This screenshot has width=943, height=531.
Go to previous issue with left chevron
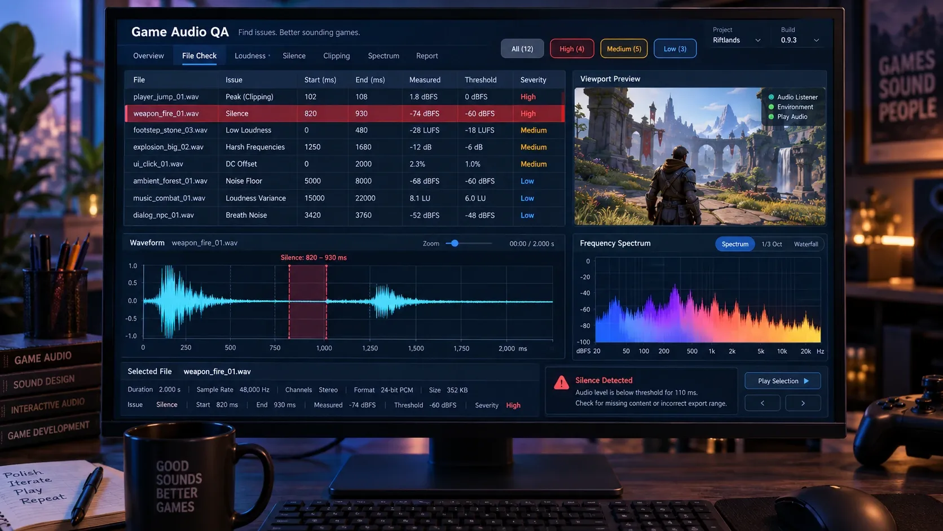click(763, 403)
